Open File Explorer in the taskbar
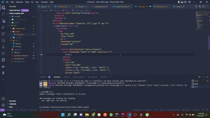Image resolution: width=210 pixels, height=118 pixels. [87, 115]
